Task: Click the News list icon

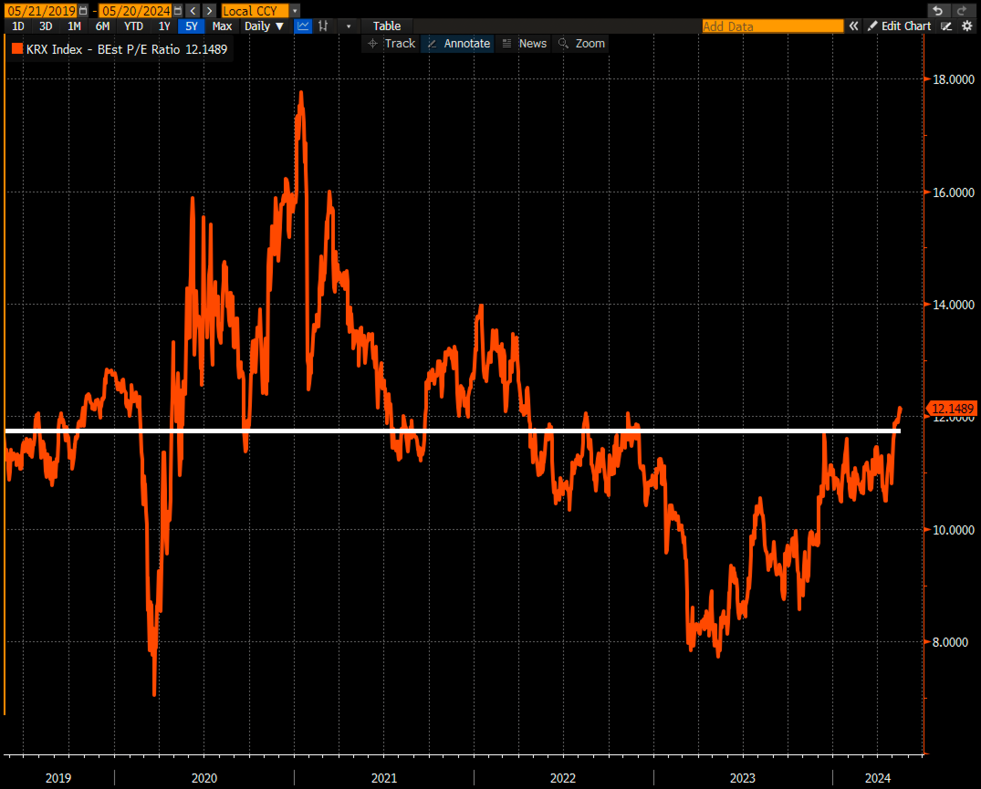Action: click(x=506, y=44)
